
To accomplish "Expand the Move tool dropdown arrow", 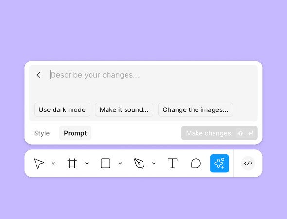I will point(53,163).
